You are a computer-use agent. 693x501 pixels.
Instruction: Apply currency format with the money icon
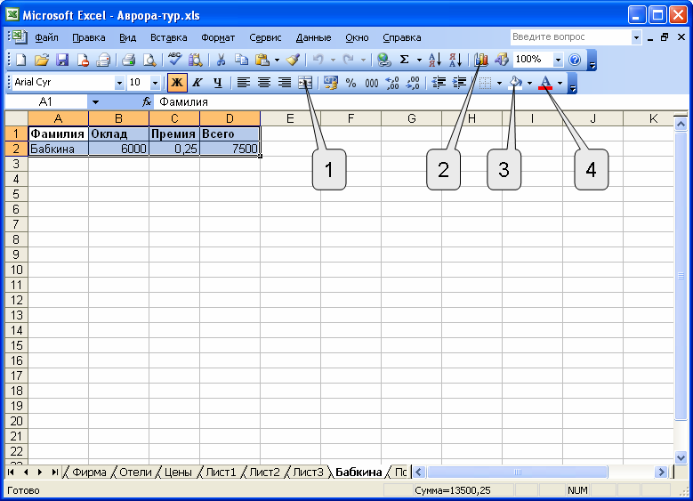pos(330,82)
